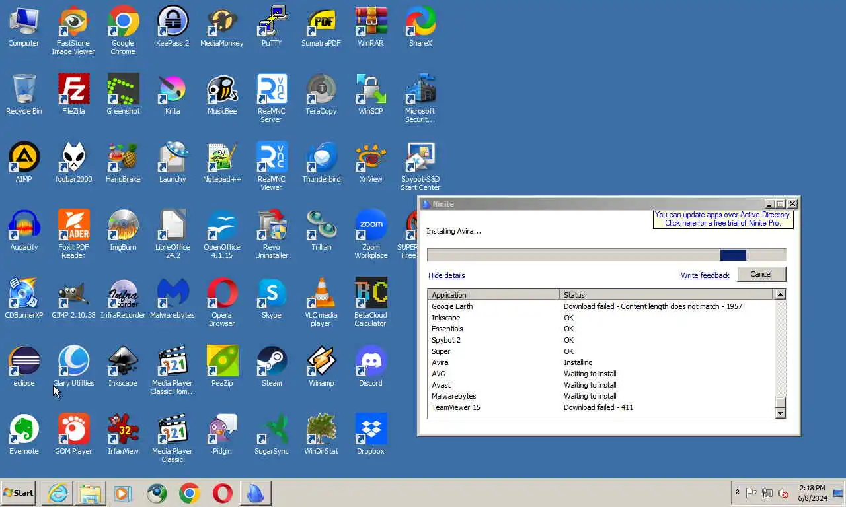Click the Hide details link
This screenshot has width=846, height=507.
447,275
